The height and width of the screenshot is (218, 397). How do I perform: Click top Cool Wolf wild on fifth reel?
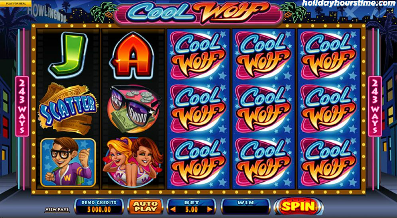[329, 55]
